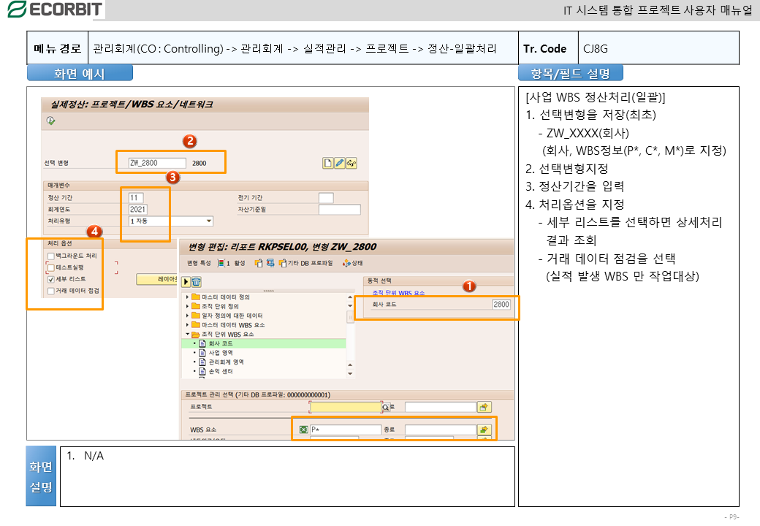Screen dimensions: 760x526
Task: Click the 회계연도 field showing 2021
Action: pos(138,209)
